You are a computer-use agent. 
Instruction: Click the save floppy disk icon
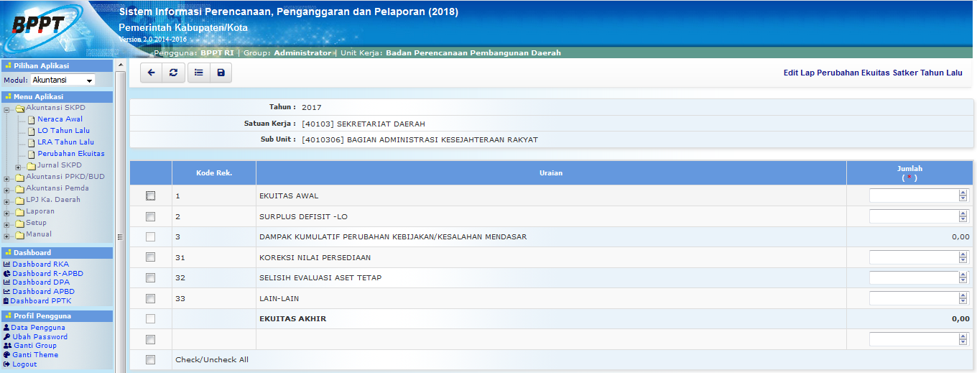[221, 73]
